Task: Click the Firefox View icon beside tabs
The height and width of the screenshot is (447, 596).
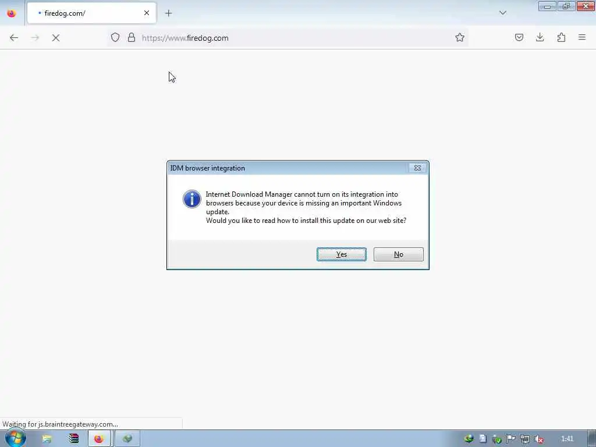Action: tap(12, 13)
